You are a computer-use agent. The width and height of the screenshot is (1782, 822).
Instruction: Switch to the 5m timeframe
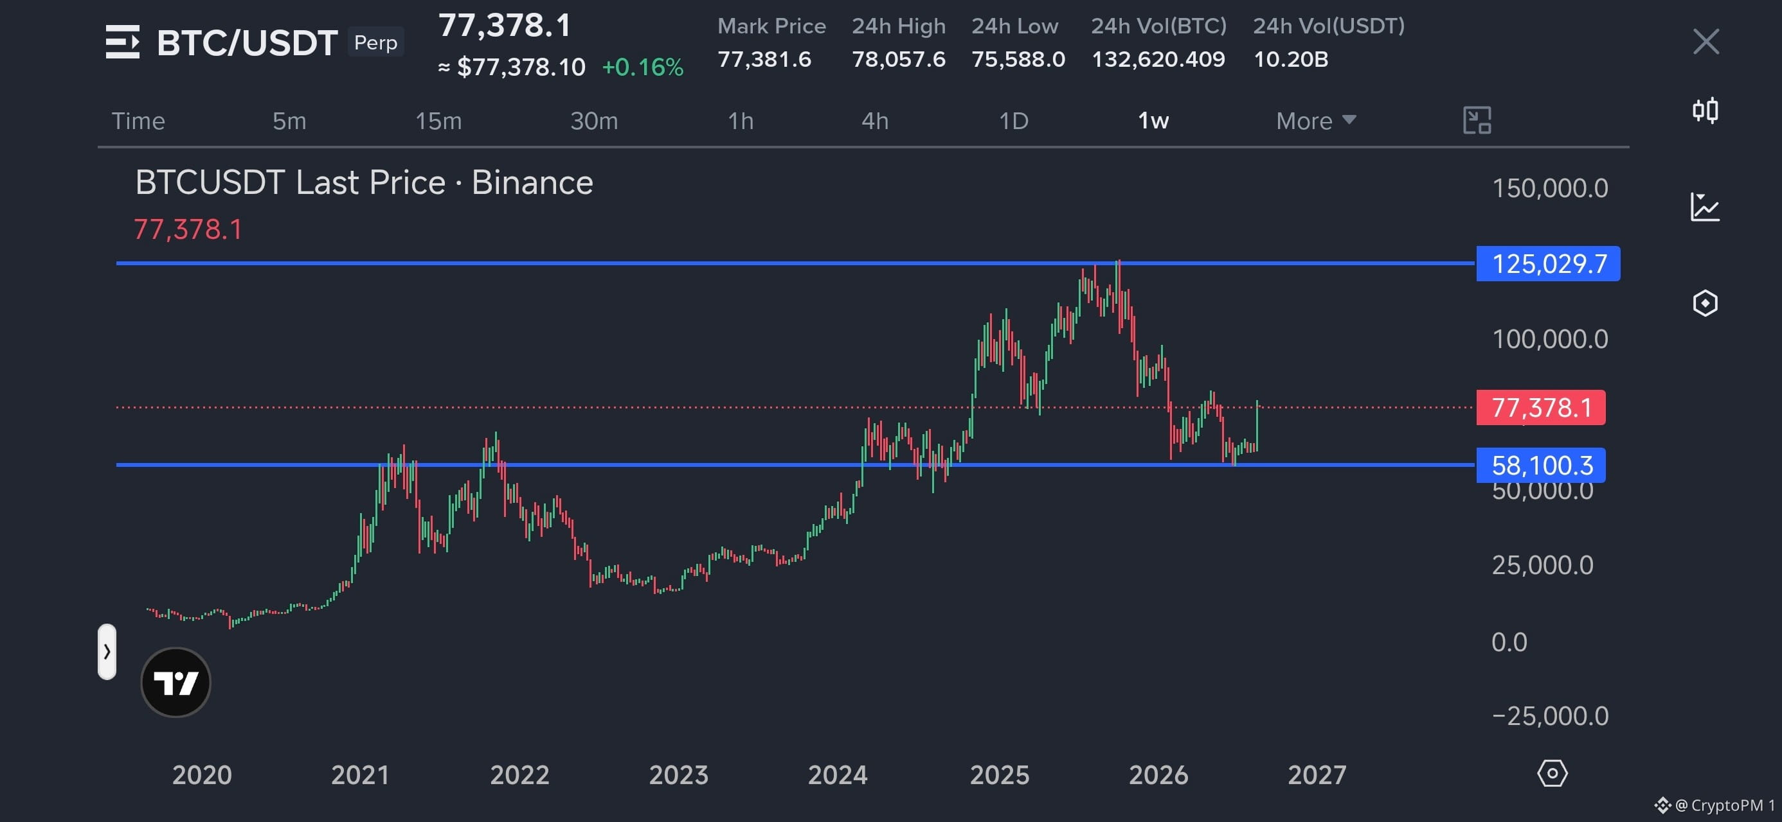[289, 121]
